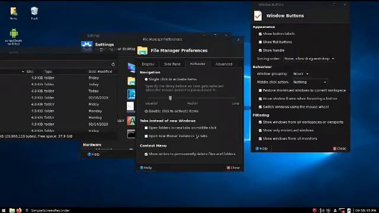This screenshot has width=379, height=213.
Task: Open the start menu button on taskbar
Action: click(x=4, y=211)
